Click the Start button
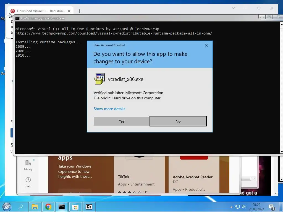Screen dimensions: 283x212 (x=7, y=207)
